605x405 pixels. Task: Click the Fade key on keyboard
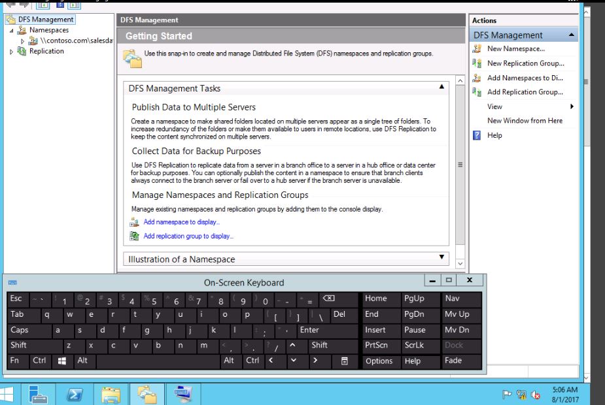click(462, 361)
